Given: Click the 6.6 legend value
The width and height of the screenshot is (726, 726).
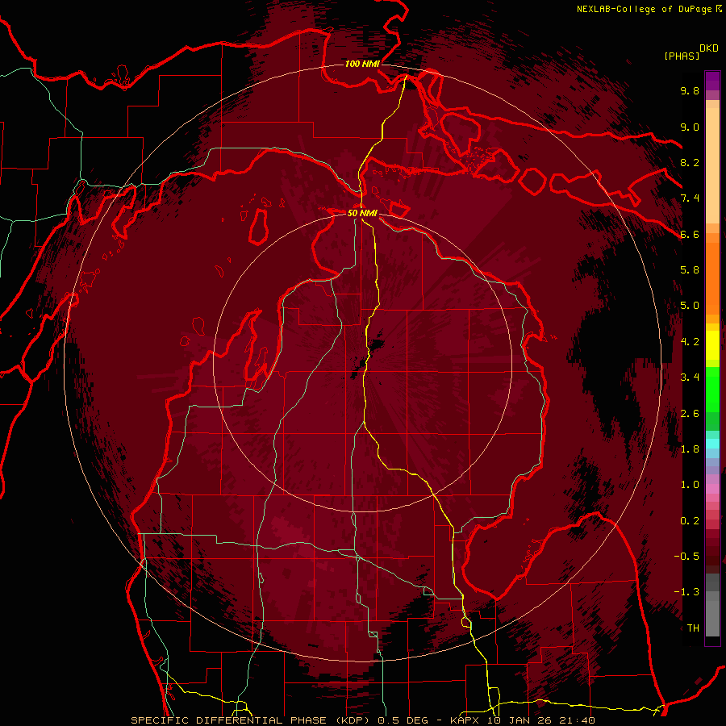Looking at the screenshot, I should [690, 234].
